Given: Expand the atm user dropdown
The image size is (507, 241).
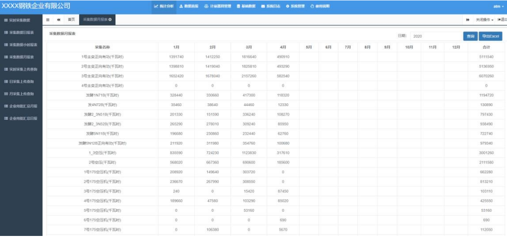Looking at the screenshot, I should (499, 6).
